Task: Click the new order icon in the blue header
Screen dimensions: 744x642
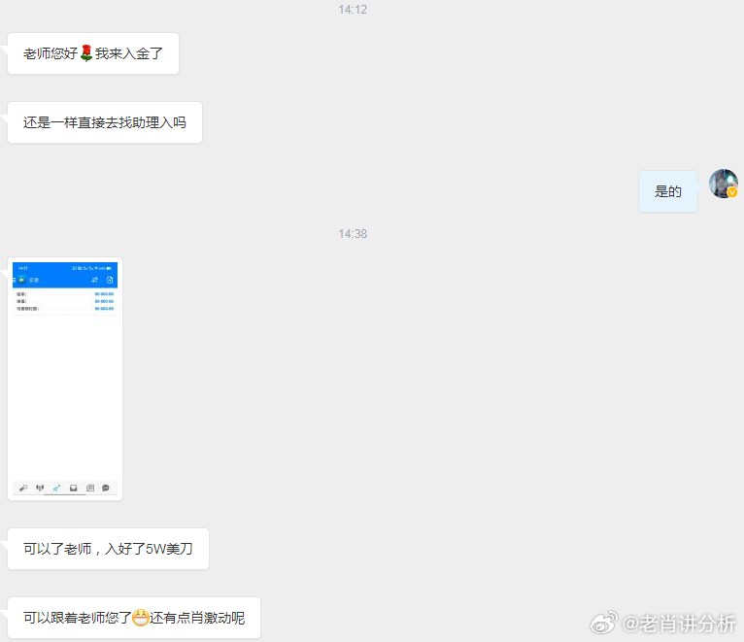Action: [x=110, y=280]
